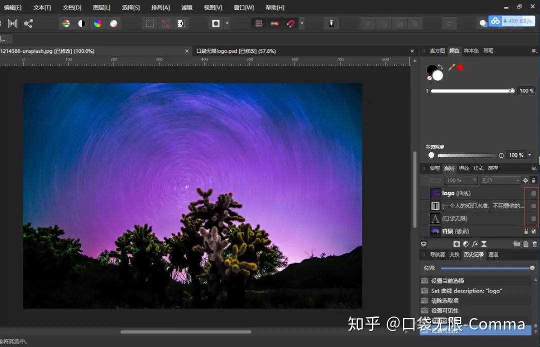
Task: Click the layer mask icon
Action: point(456,244)
